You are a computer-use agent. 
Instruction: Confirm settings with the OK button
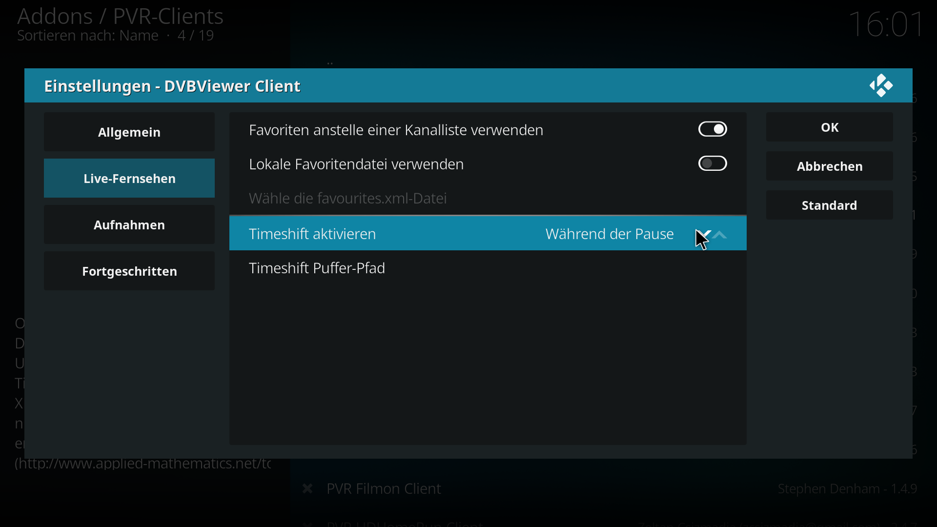tap(830, 127)
